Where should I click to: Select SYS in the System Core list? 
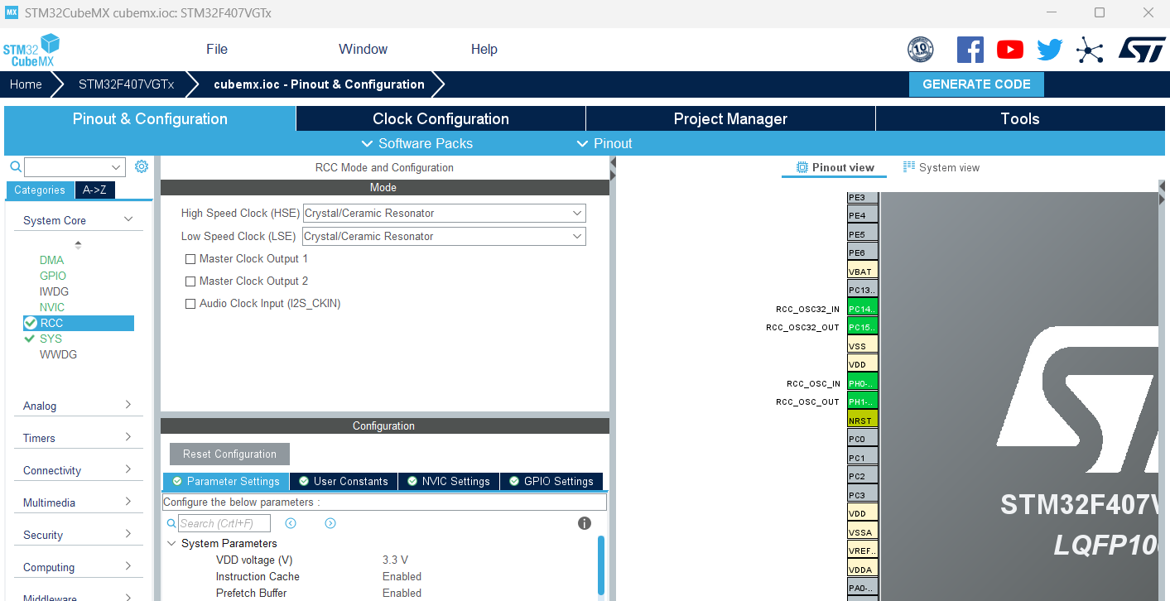pos(51,339)
